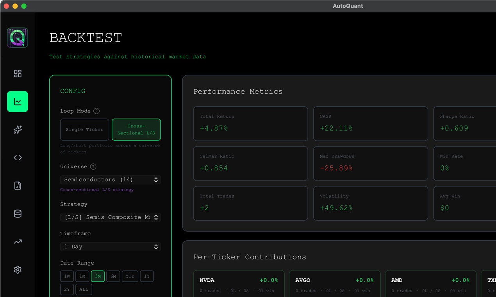Set date range to ALL

point(84,290)
